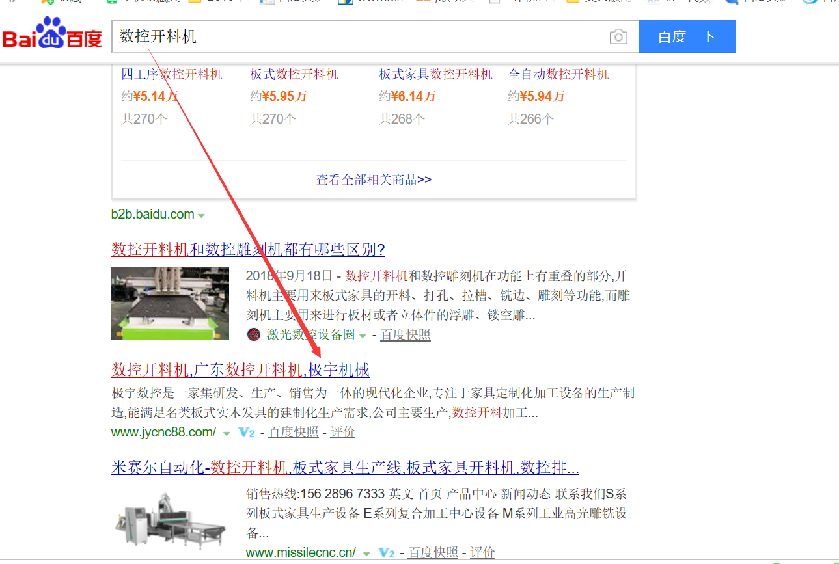Click 评价 for missilecnc.cn result
This screenshot has height=564, width=839.
tap(482, 552)
